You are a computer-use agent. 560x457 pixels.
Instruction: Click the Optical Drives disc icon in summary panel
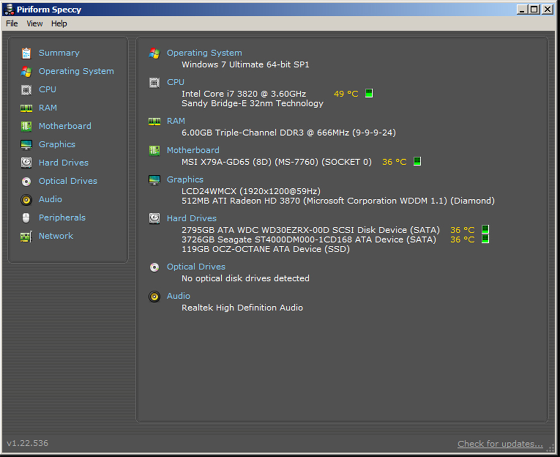(x=155, y=267)
